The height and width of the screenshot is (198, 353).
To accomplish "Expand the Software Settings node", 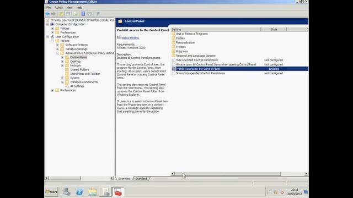I will (57, 45).
